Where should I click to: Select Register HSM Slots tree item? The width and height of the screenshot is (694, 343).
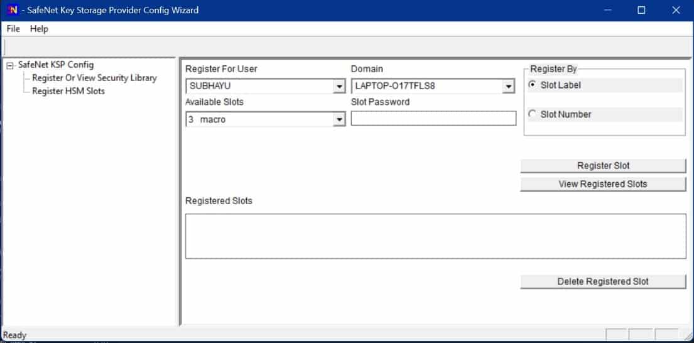coord(68,91)
